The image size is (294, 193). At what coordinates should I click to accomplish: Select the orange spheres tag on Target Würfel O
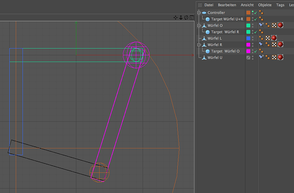pyautogui.click(x=261, y=51)
